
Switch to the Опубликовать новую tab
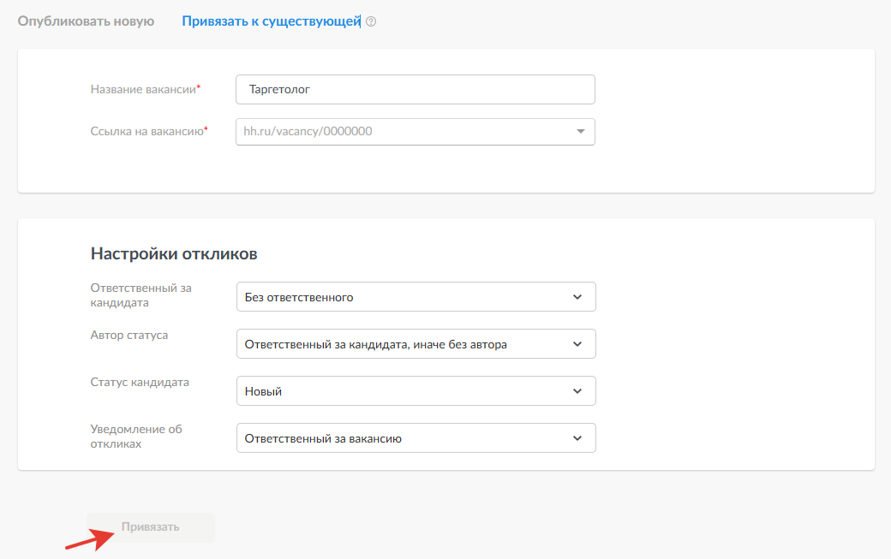pyautogui.click(x=86, y=21)
